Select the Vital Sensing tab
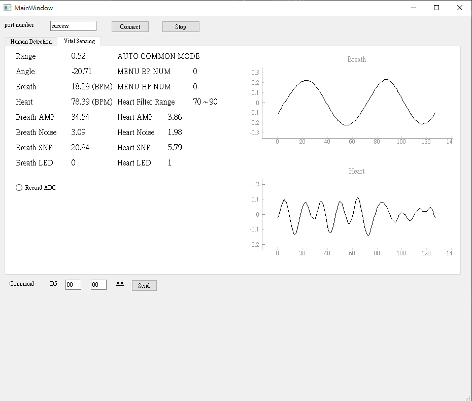Screen dimensions: 472x401 tap(79, 41)
